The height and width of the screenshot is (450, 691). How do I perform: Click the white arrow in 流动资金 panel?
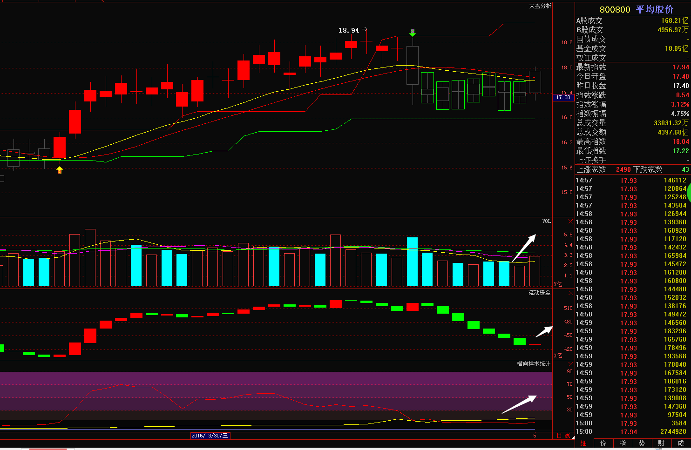pos(544,331)
